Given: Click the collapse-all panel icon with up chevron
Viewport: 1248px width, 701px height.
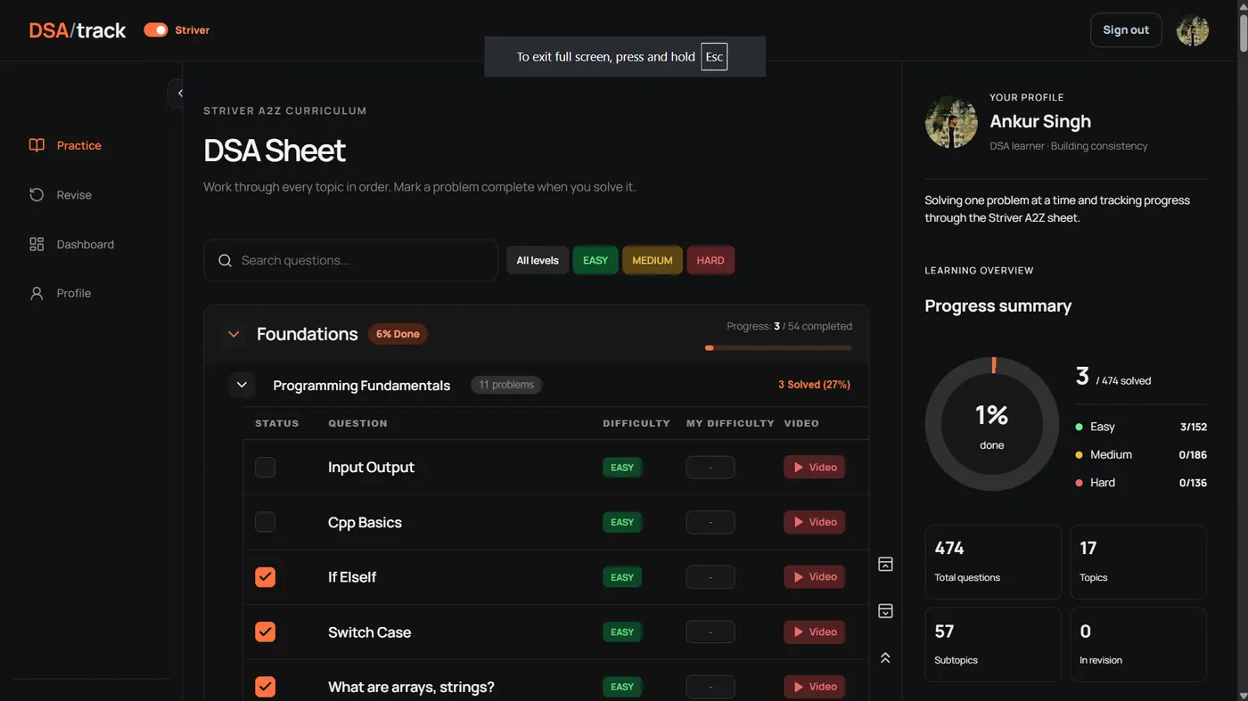Looking at the screenshot, I should 885,564.
